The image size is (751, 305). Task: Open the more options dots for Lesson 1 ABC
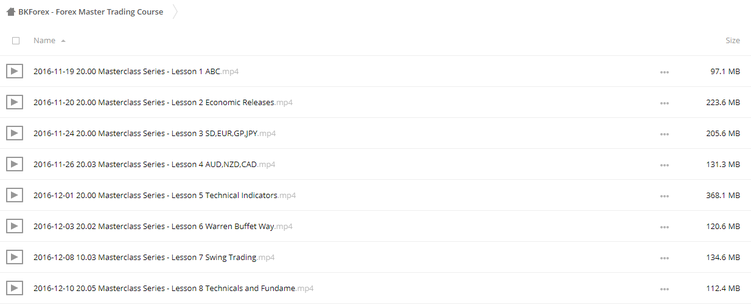click(x=664, y=72)
